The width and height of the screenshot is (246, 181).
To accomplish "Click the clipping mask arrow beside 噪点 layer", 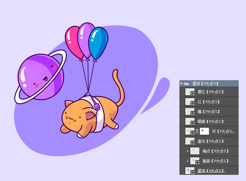I will [187, 151].
